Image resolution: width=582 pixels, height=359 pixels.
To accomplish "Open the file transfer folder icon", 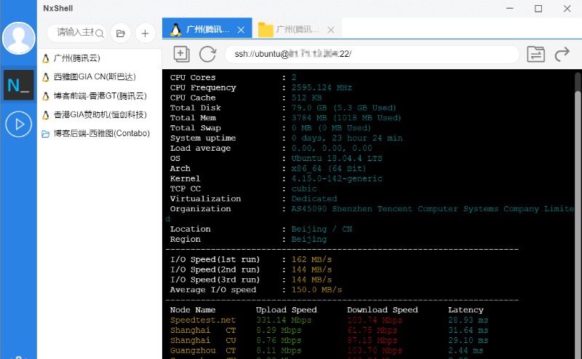I will [x=536, y=55].
